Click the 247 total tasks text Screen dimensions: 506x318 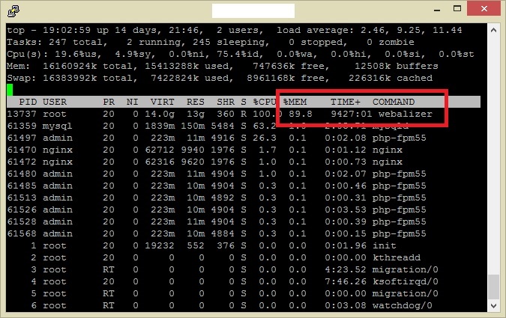click(x=77, y=42)
